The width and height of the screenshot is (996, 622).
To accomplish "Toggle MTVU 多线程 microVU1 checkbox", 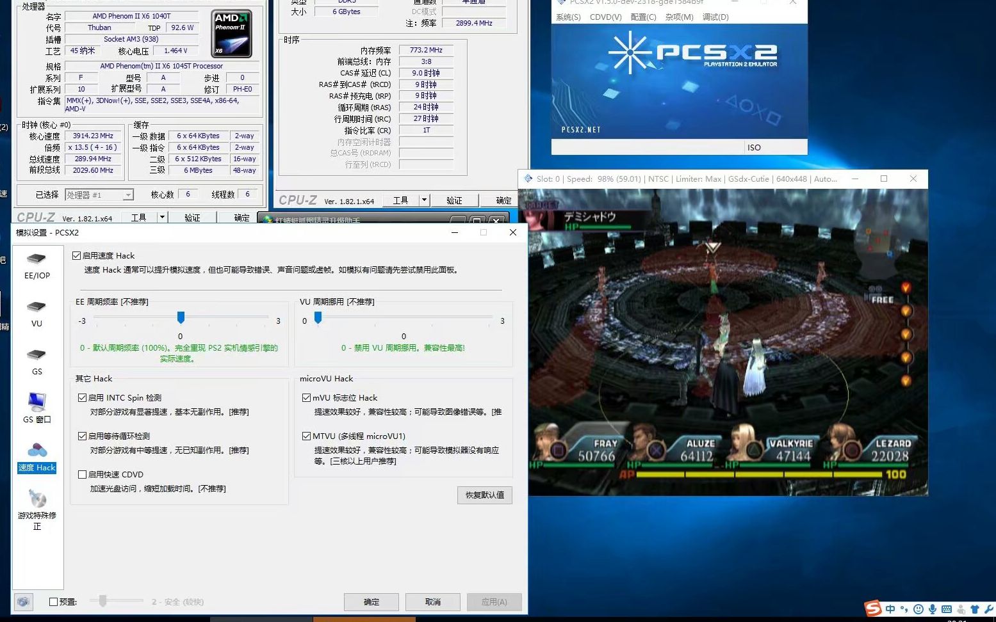I will [x=306, y=436].
